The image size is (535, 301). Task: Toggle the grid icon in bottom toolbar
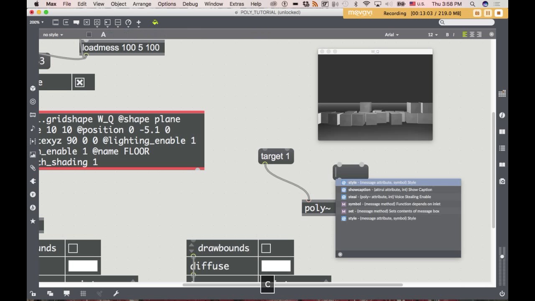pos(83,293)
